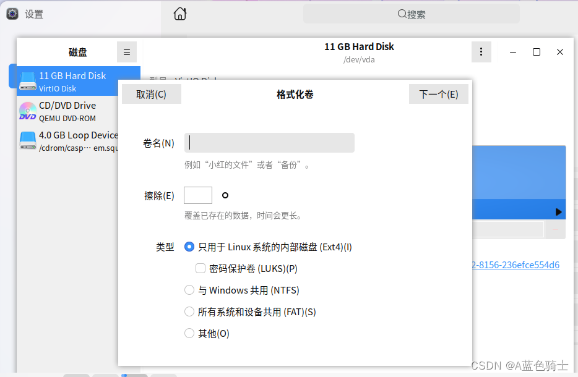This screenshot has height=377, width=578.
Task: Enable the 密码保护卷 LUKS checkbox
Action: tap(201, 268)
